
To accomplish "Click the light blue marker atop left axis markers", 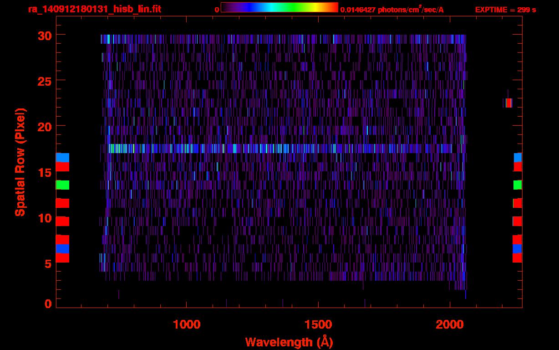I will point(62,158).
